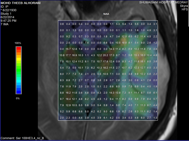The image size is (189, 141).
Task: Click the 9:47:25 PM acquisition time
Action: click(9, 20)
